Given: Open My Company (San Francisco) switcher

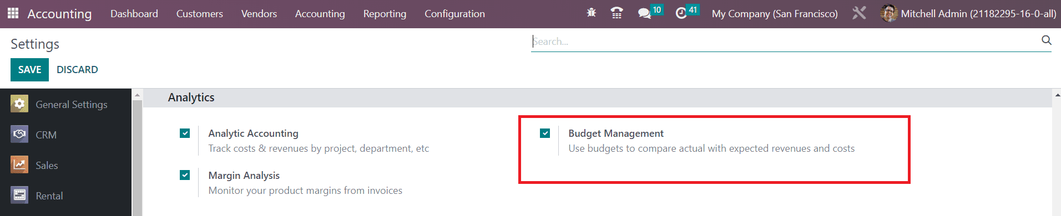Looking at the screenshot, I should click(775, 14).
